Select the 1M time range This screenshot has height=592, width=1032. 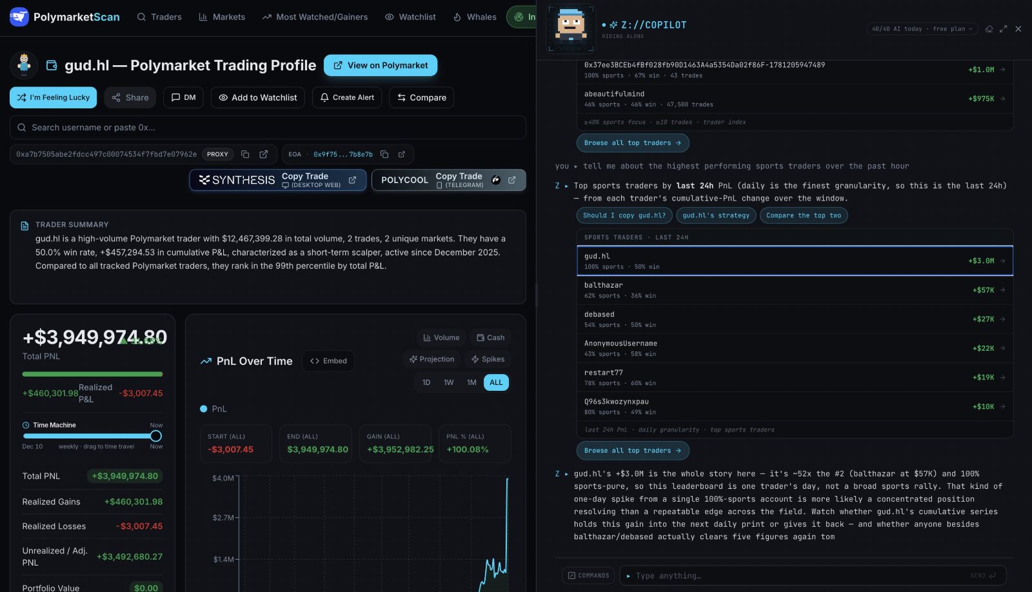pos(472,382)
